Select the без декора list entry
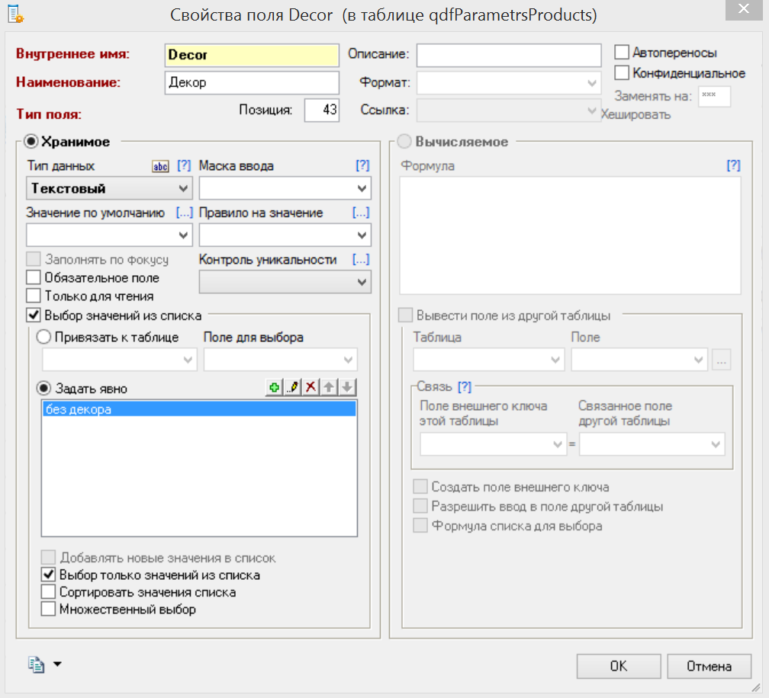This screenshot has width=769, height=698. [x=198, y=410]
